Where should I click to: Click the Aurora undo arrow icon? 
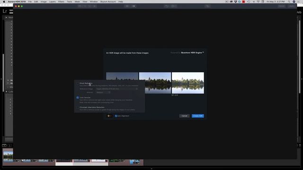pyautogui.click(x=167, y=6)
